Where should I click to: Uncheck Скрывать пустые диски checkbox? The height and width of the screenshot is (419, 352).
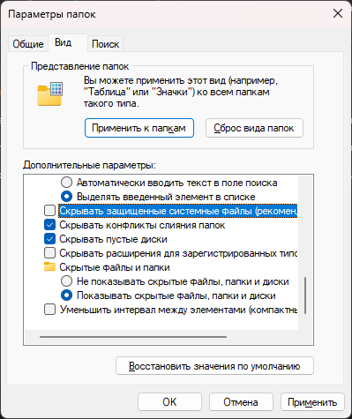click(x=49, y=239)
